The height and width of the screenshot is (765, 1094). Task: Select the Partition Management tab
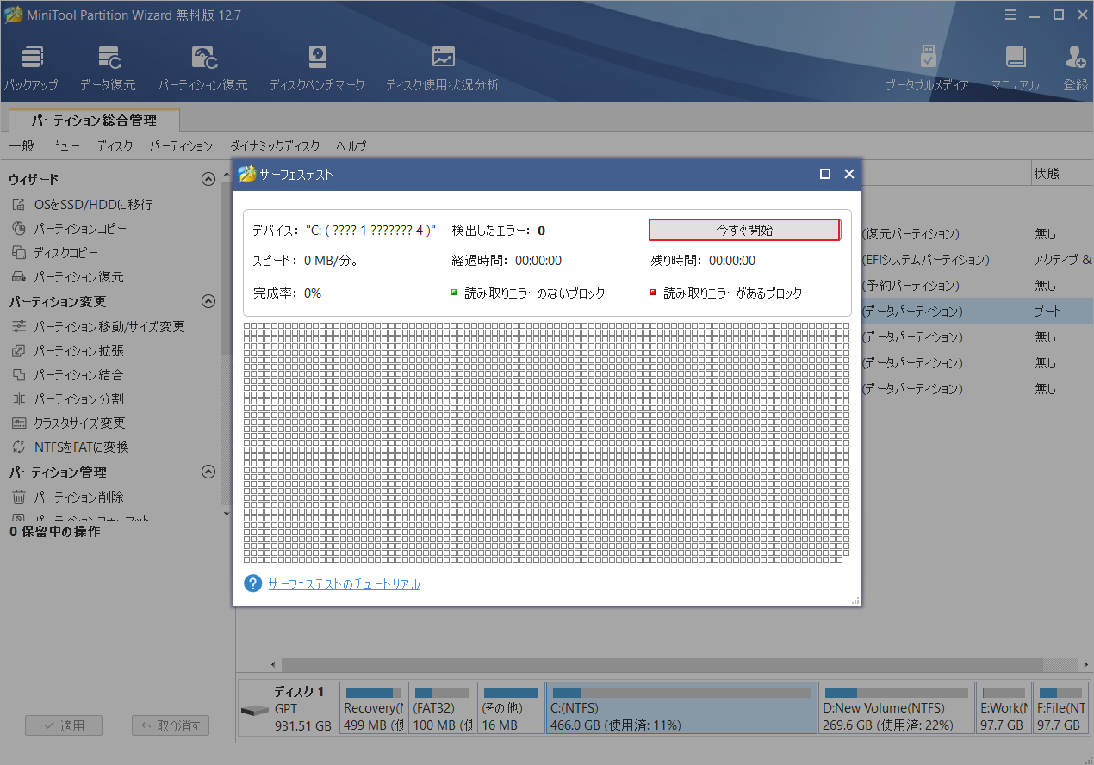pyautogui.click(x=94, y=120)
